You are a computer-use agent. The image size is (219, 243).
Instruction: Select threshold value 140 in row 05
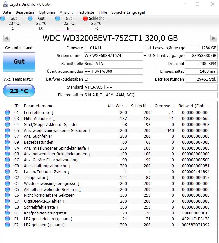pyautogui.click(x=170, y=130)
